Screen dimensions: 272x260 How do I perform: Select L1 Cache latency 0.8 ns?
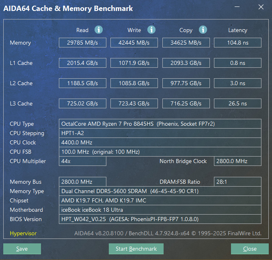point(237,63)
